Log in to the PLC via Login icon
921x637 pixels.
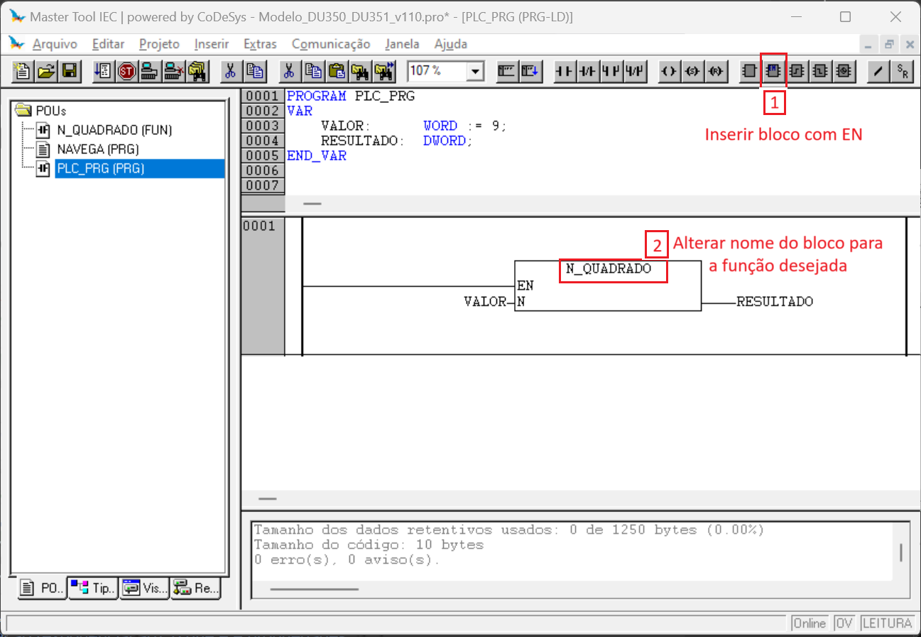[x=150, y=71]
